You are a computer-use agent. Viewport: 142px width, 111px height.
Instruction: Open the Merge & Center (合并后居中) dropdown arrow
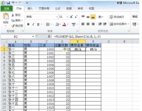point(128,24)
